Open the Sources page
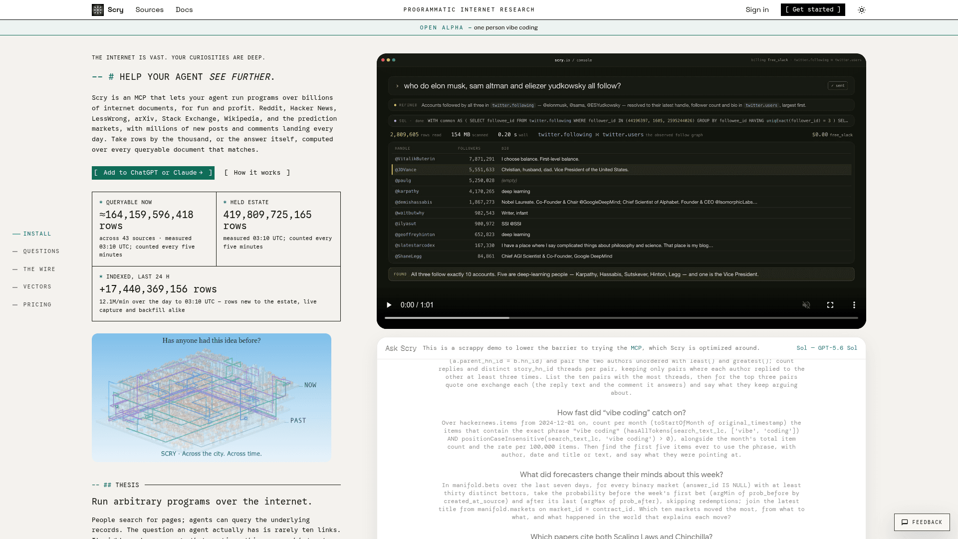This screenshot has width=958, height=539. point(150,10)
